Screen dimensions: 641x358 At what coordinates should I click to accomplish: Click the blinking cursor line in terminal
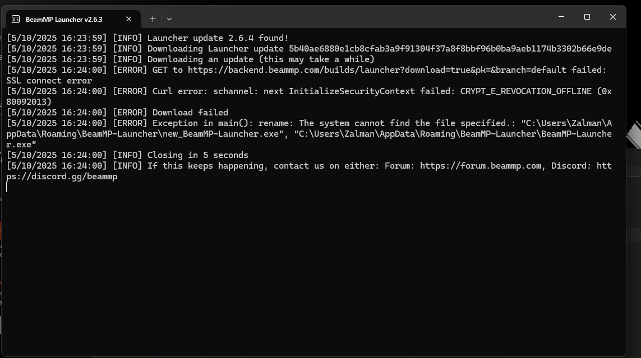[7, 187]
